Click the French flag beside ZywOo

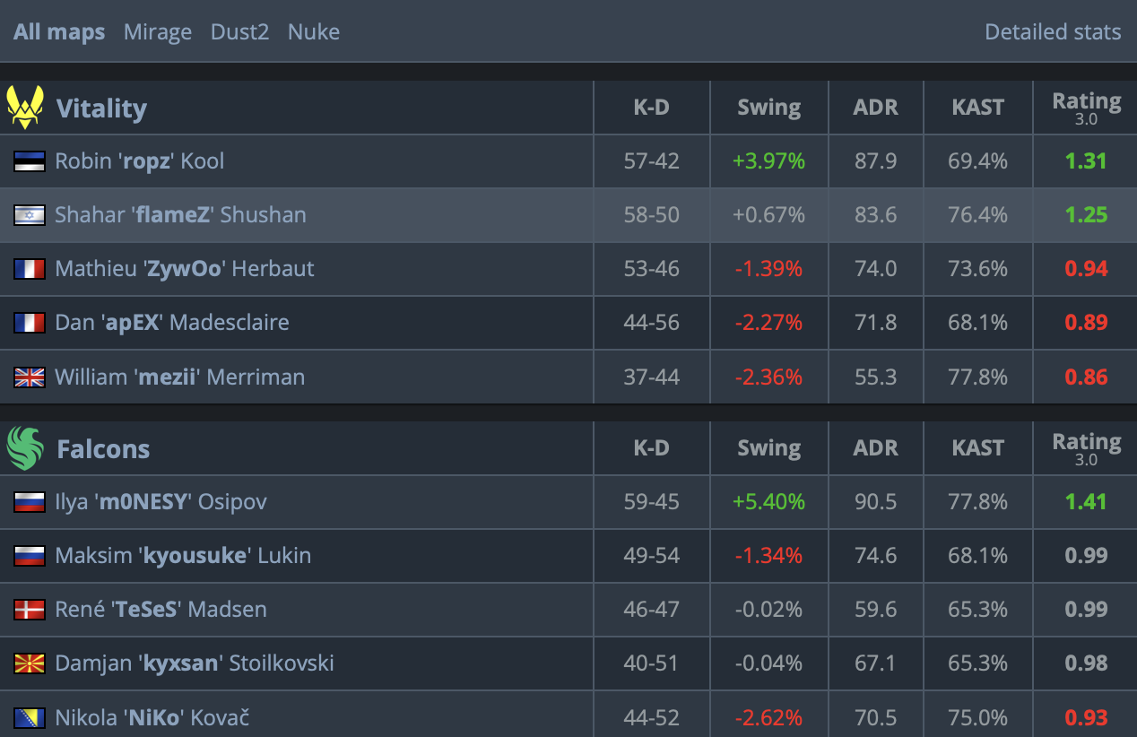(30, 269)
